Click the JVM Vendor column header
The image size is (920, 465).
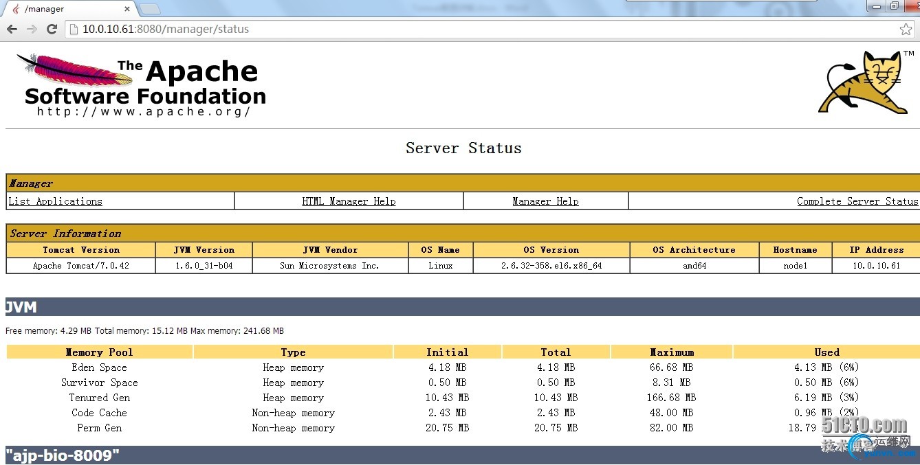[x=330, y=250]
